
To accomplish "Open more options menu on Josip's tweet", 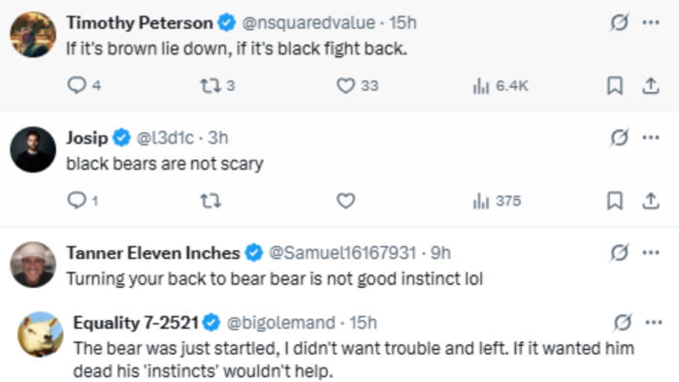I will tap(651, 138).
